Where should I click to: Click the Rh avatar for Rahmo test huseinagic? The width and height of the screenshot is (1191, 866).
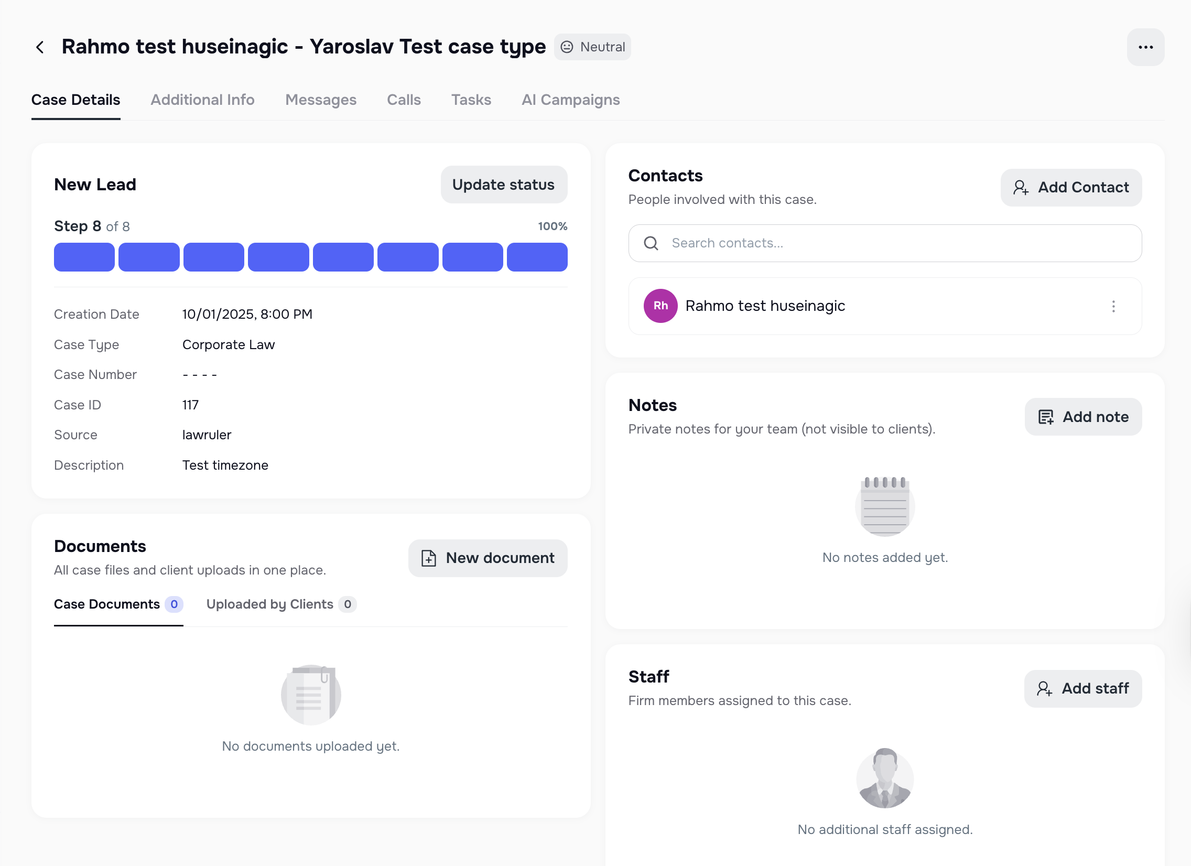660,306
